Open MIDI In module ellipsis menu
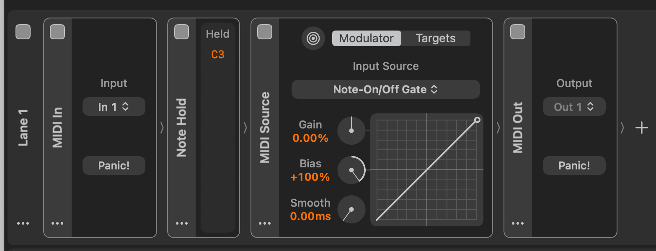 (x=57, y=223)
